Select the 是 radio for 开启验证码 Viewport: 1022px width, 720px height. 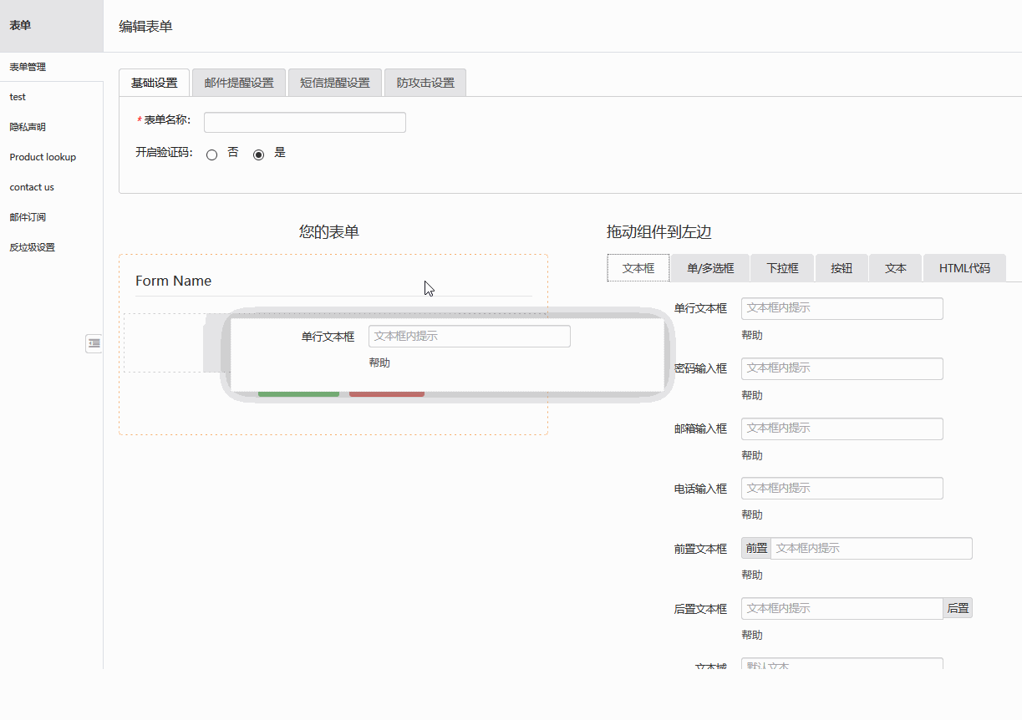(259, 155)
